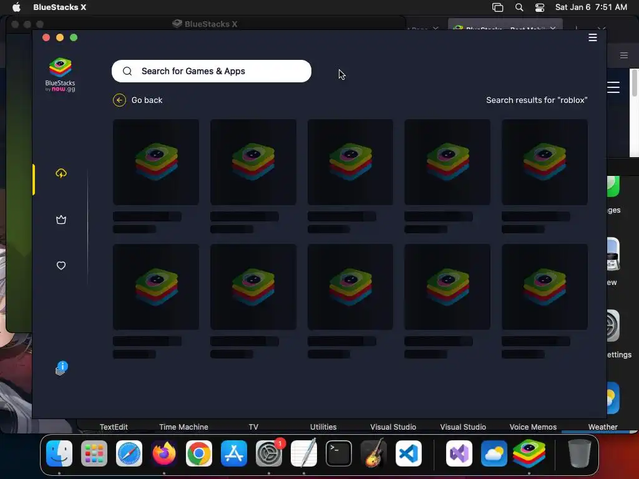
Task: Click the Go back arrow icon
Action: click(119, 100)
